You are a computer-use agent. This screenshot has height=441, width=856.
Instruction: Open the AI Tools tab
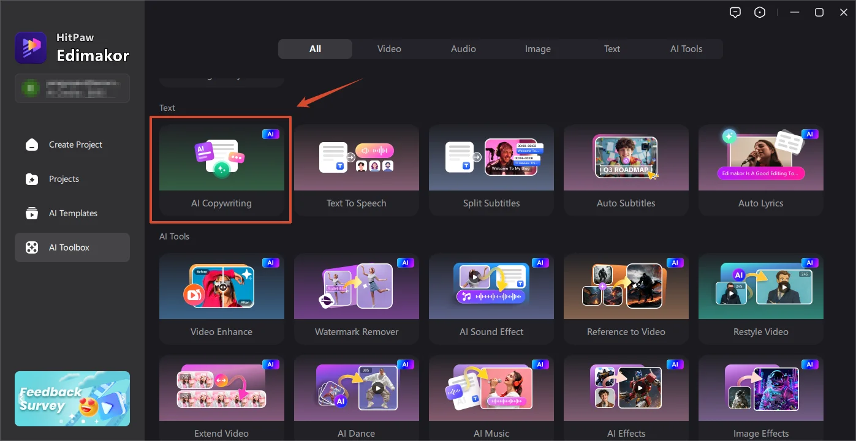(x=686, y=49)
